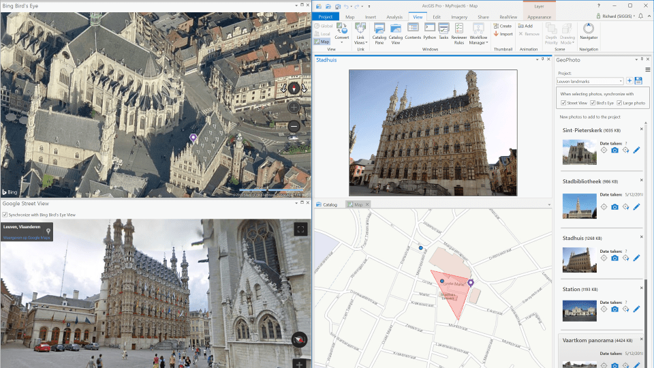
Task: Open Bing Bird's Eye pane options arrow
Action: (296, 5)
